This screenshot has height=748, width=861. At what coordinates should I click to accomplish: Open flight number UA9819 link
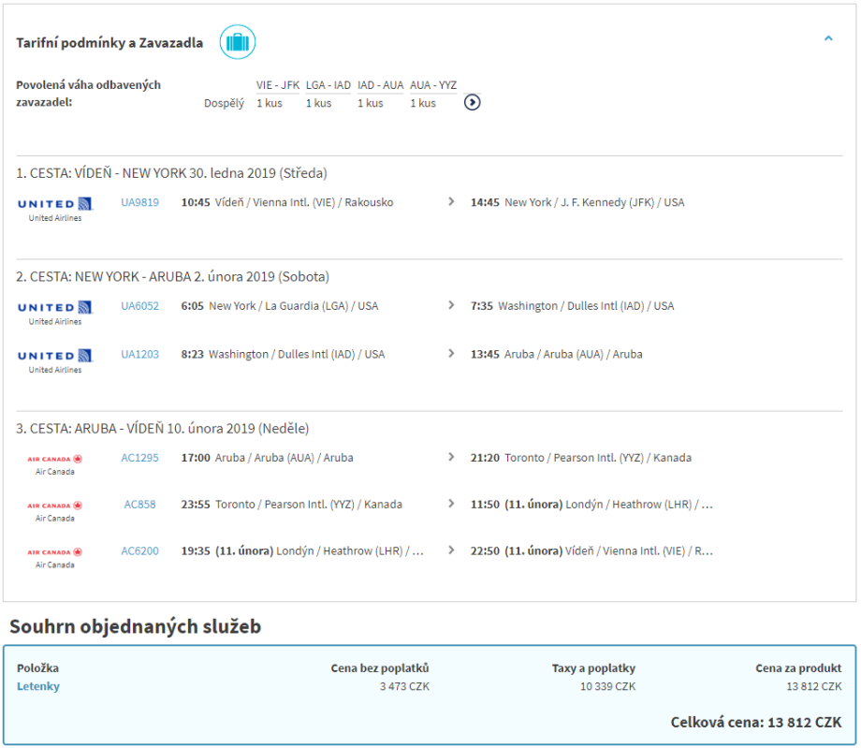[139, 202]
